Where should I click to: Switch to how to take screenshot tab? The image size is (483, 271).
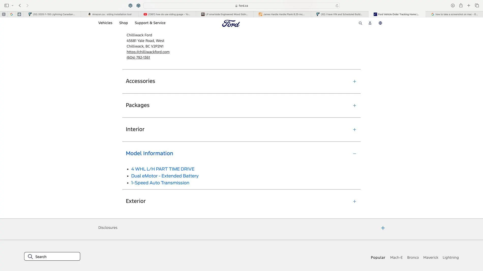tap(454, 14)
